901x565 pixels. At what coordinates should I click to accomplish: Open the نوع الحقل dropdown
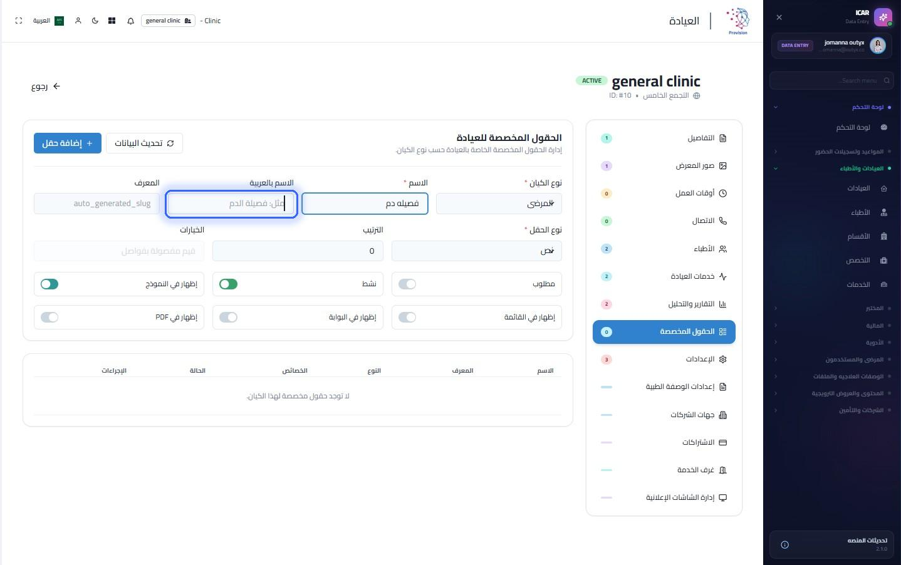click(x=477, y=251)
